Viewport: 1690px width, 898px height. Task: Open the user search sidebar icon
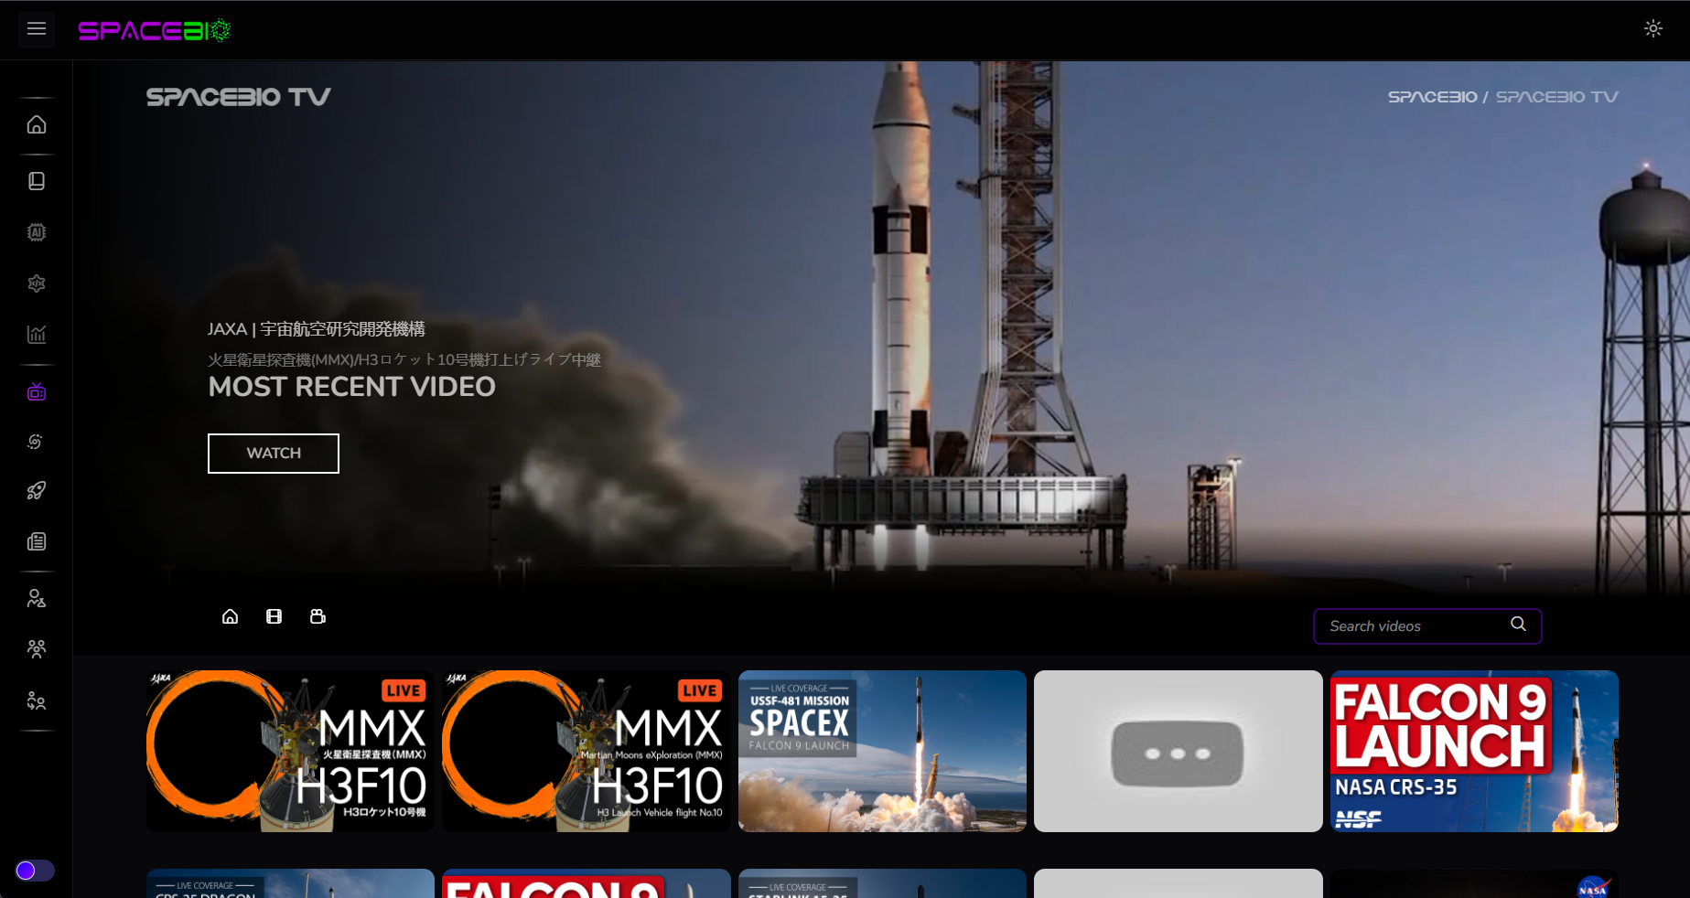[x=37, y=599]
